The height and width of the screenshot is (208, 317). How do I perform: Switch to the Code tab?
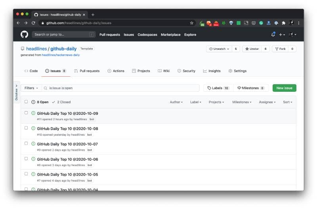(x=31, y=71)
